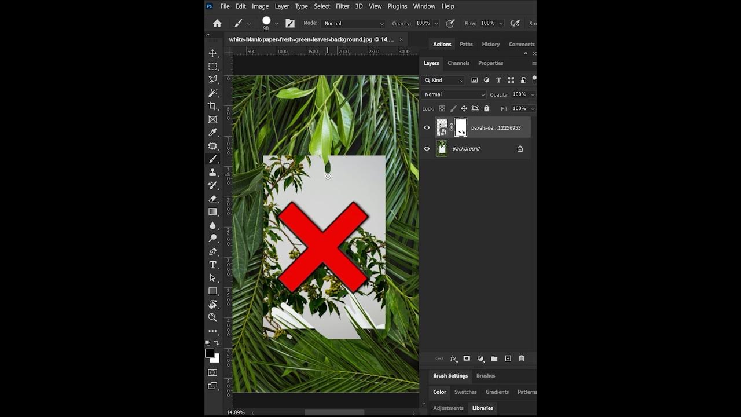This screenshot has height=417, width=741.
Task: Select the Move tool
Action: pyautogui.click(x=212, y=53)
